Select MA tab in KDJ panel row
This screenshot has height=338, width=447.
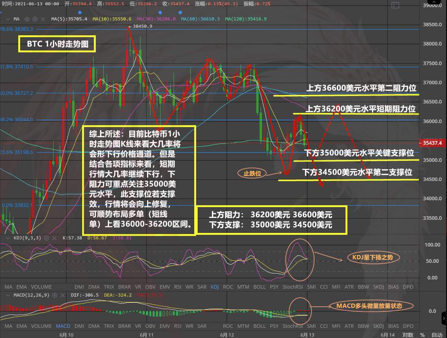point(8,287)
